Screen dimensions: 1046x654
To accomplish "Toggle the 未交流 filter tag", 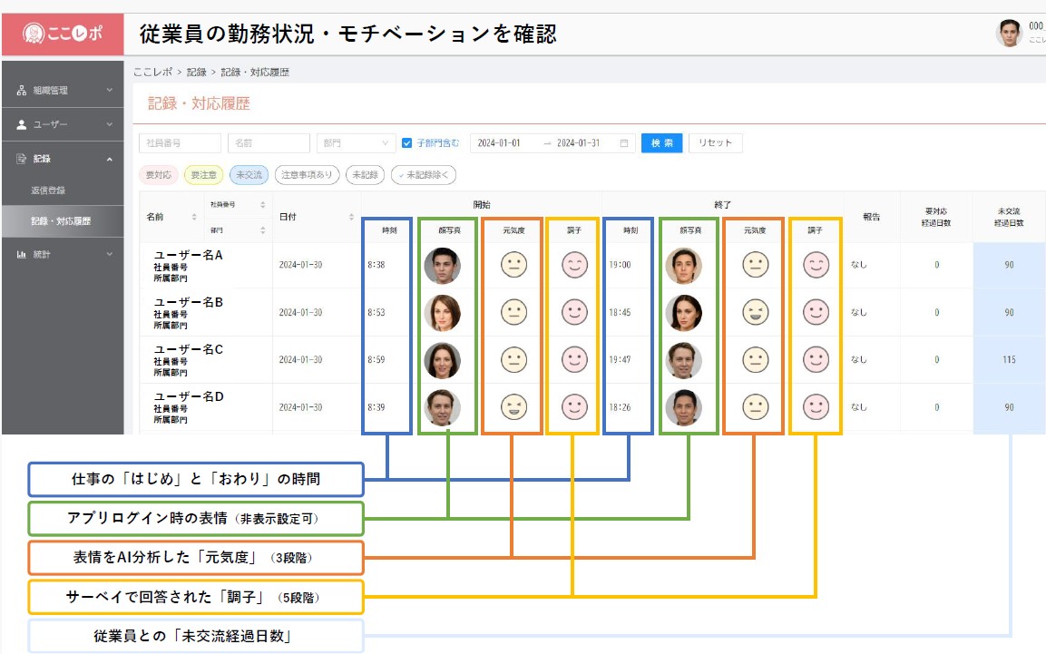I will (249, 175).
